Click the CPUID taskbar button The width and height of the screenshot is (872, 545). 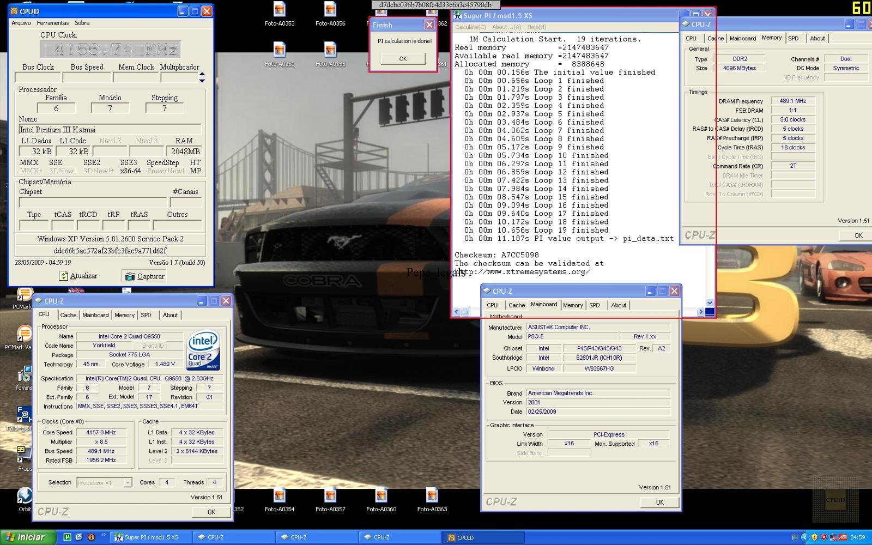(483, 537)
